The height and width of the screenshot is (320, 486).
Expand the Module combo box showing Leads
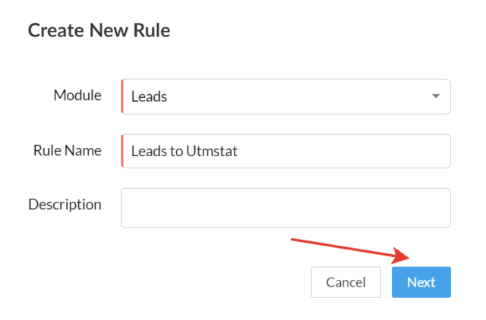[286, 96]
